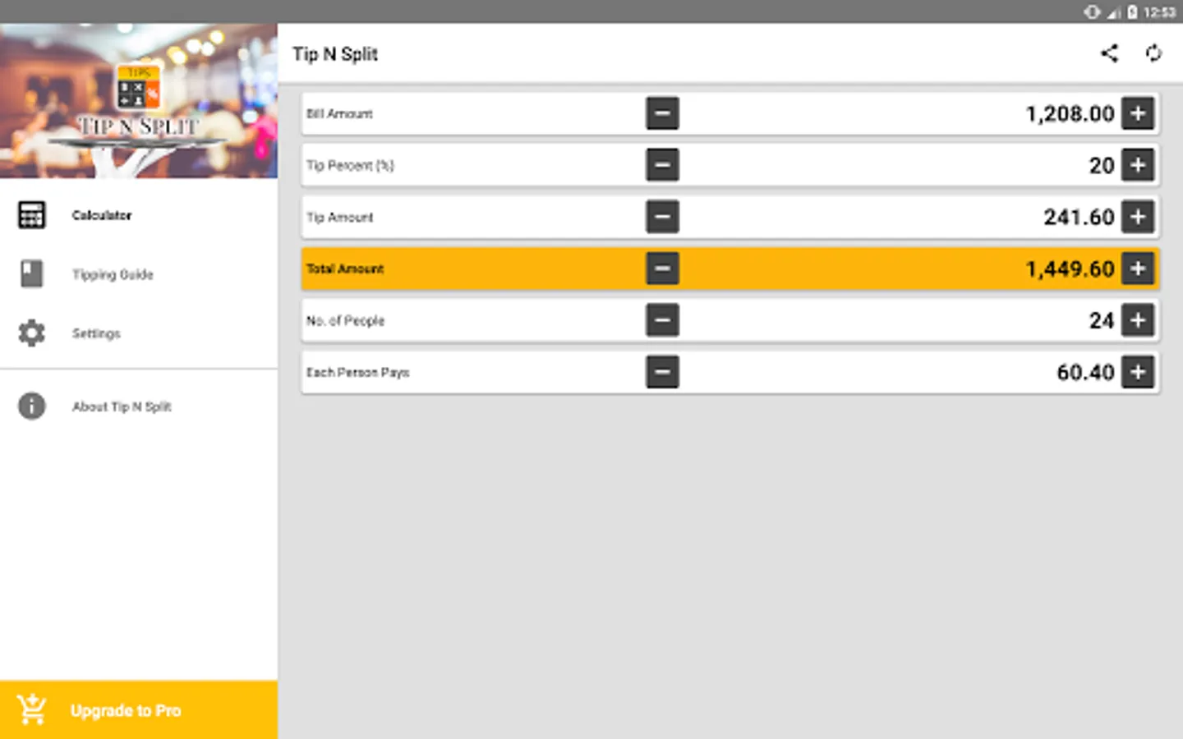
Task: Click the No. of People label
Action: pos(345,320)
